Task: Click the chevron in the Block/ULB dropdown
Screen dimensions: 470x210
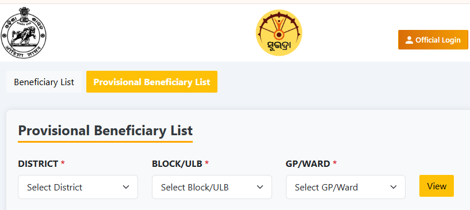Action: (260, 187)
